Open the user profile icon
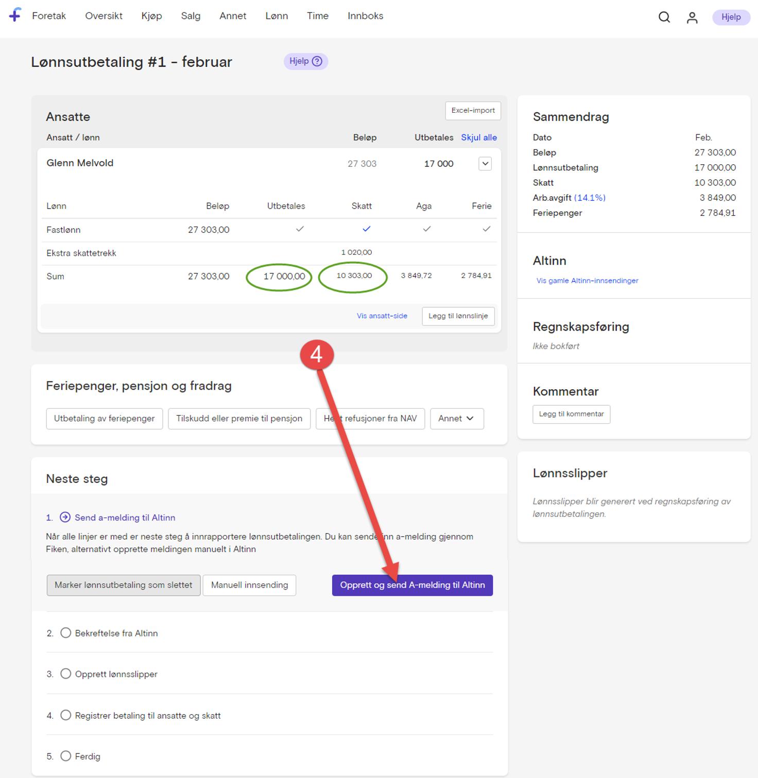 tap(692, 18)
